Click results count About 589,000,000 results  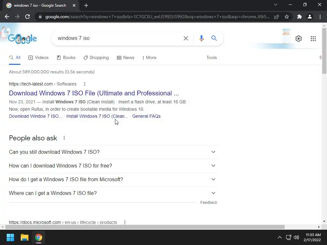[x=52, y=72]
